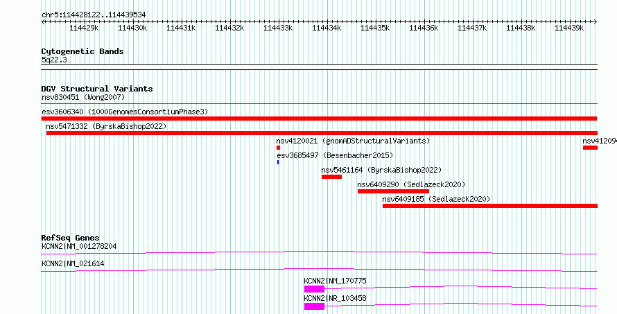Click ruler tick label 114431k
Screen dimensions: 617x314
point(181,28)
